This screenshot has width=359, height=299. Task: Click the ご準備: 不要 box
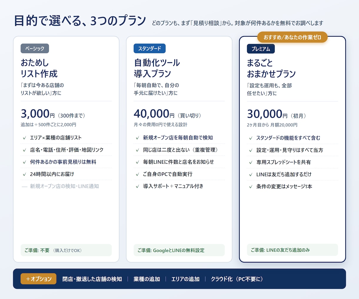tap(66, 250)
